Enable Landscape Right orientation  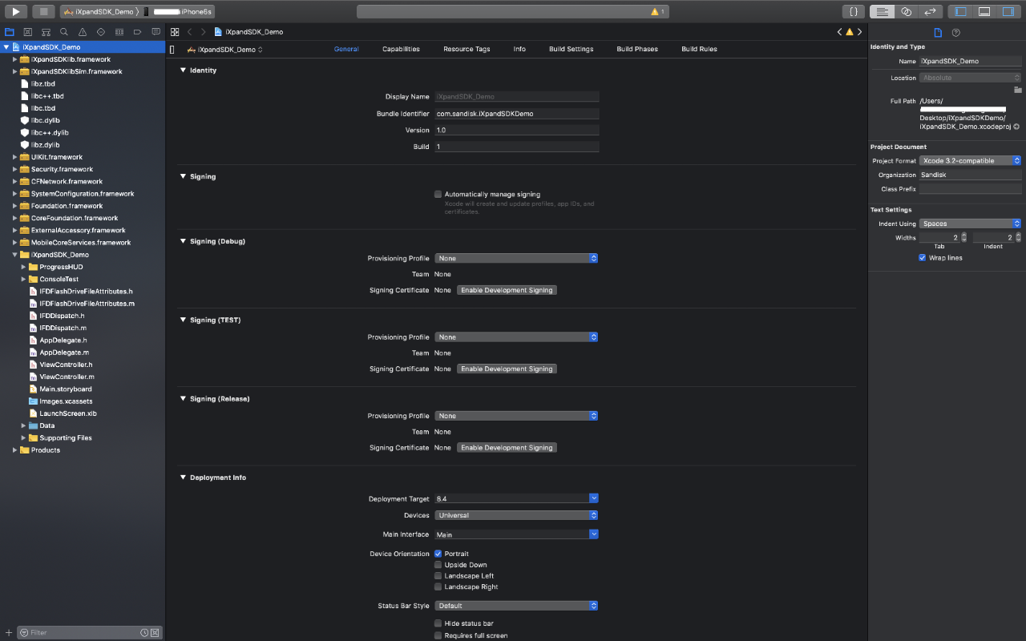(438, 587)
